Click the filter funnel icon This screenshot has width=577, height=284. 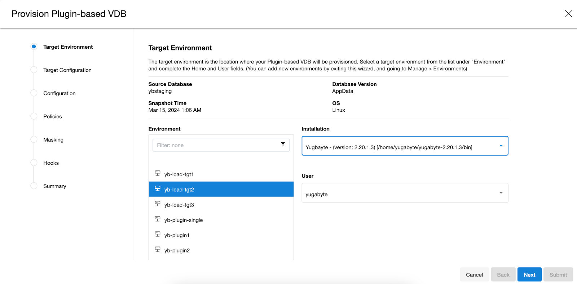(x=283, y=145)
